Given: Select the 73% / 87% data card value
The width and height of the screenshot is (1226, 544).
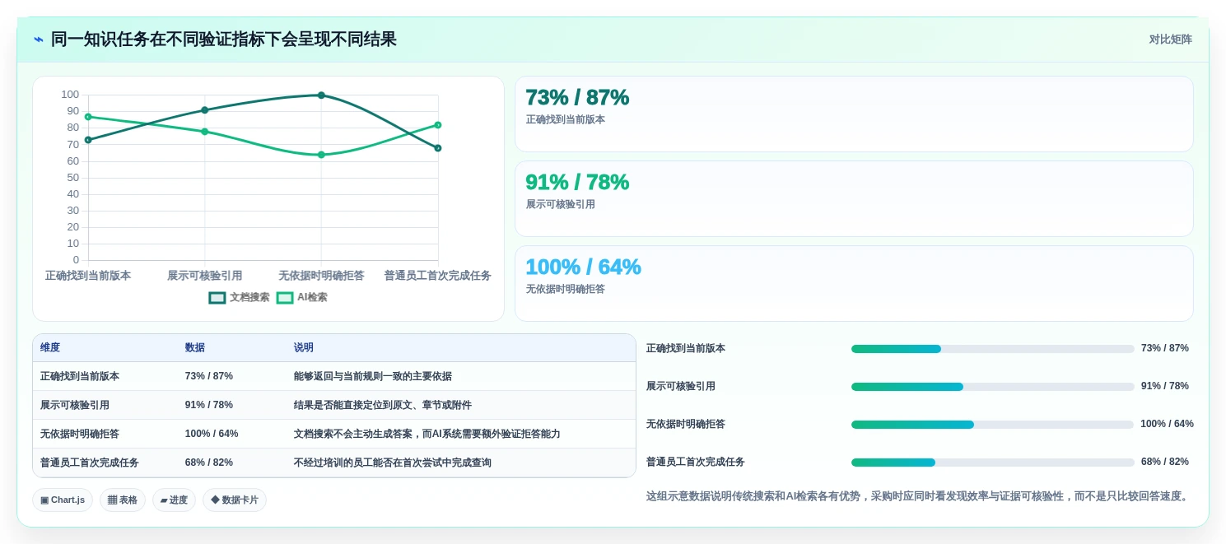Looking at the screenshot, I should 577,97.
